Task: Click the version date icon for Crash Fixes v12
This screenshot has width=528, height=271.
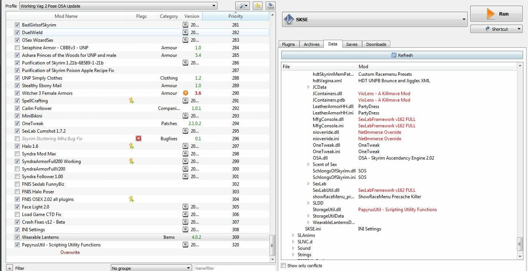Action: point(185,222)
